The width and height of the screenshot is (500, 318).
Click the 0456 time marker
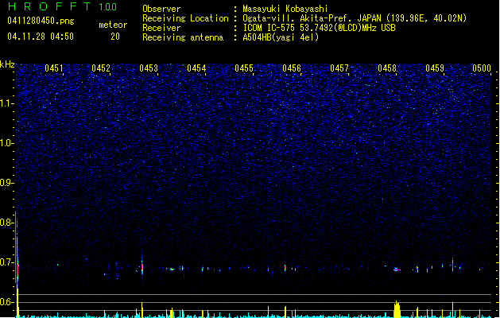[292, 68]
